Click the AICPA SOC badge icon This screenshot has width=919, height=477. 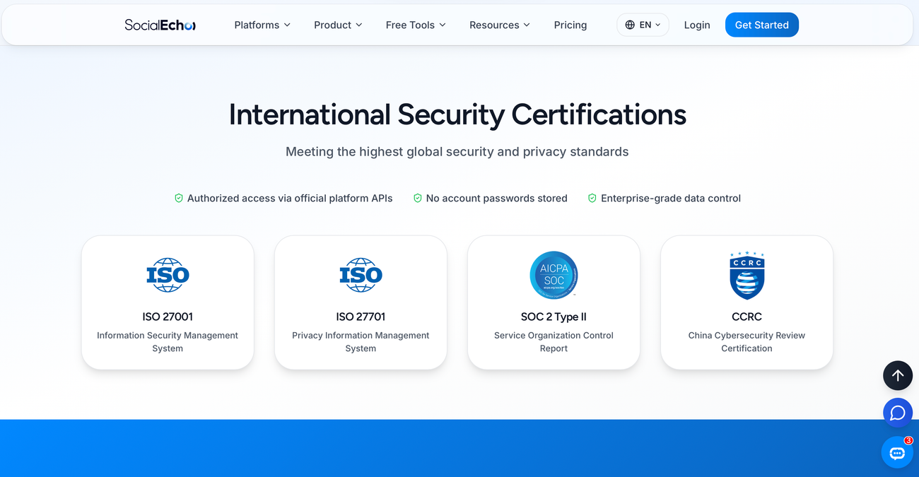point(554,275)
